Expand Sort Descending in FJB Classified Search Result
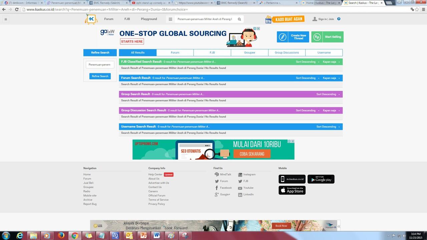 [308, 62]
